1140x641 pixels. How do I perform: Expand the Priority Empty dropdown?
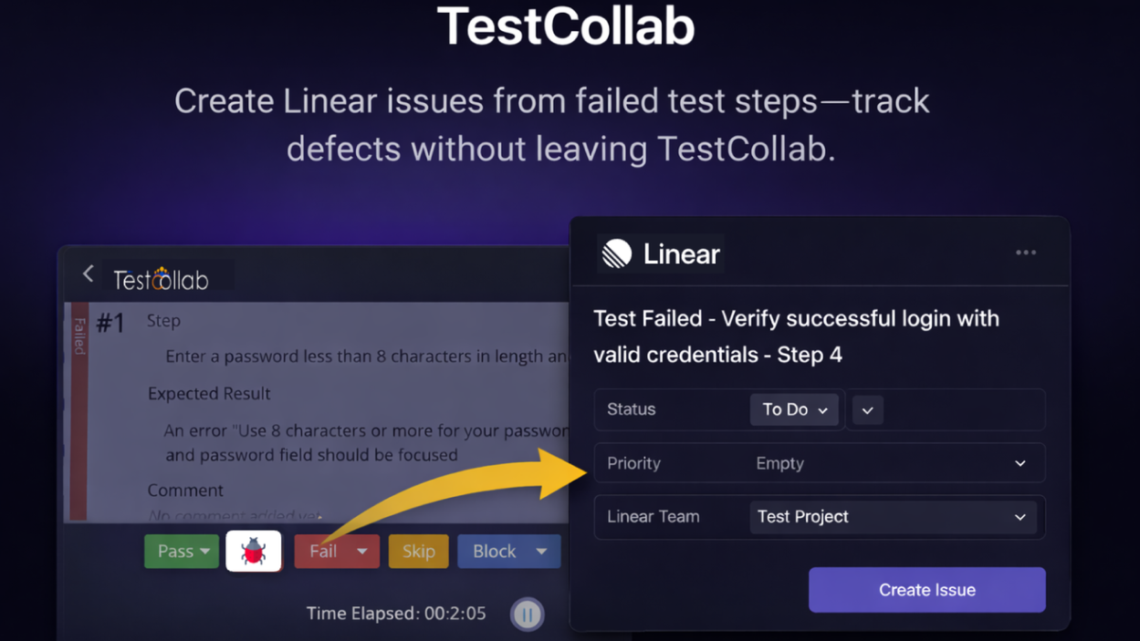click(x=1020, y=462)
